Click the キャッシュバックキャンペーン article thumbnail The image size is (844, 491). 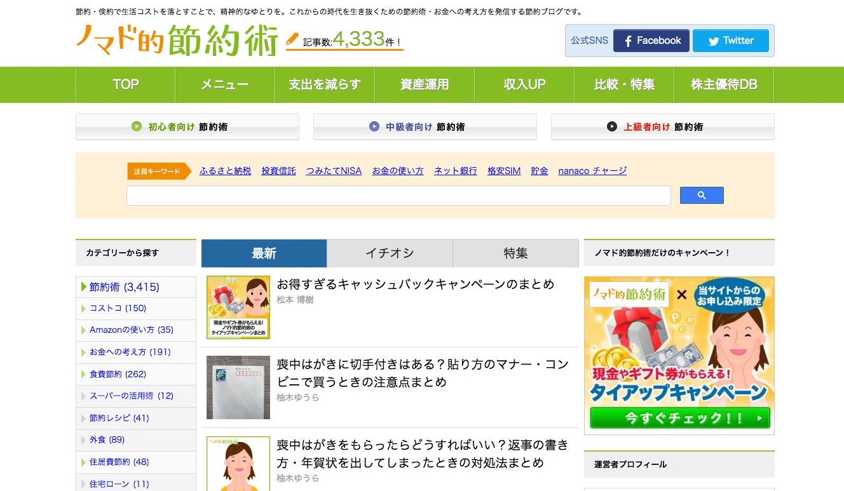(x=238, y=307)
